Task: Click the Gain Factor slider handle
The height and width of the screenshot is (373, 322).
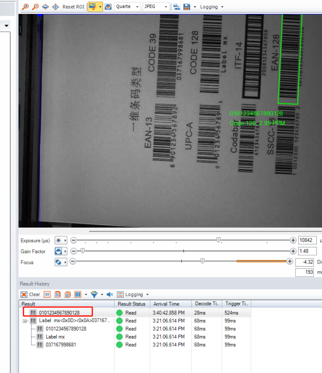Action: [x=82, y=251]
